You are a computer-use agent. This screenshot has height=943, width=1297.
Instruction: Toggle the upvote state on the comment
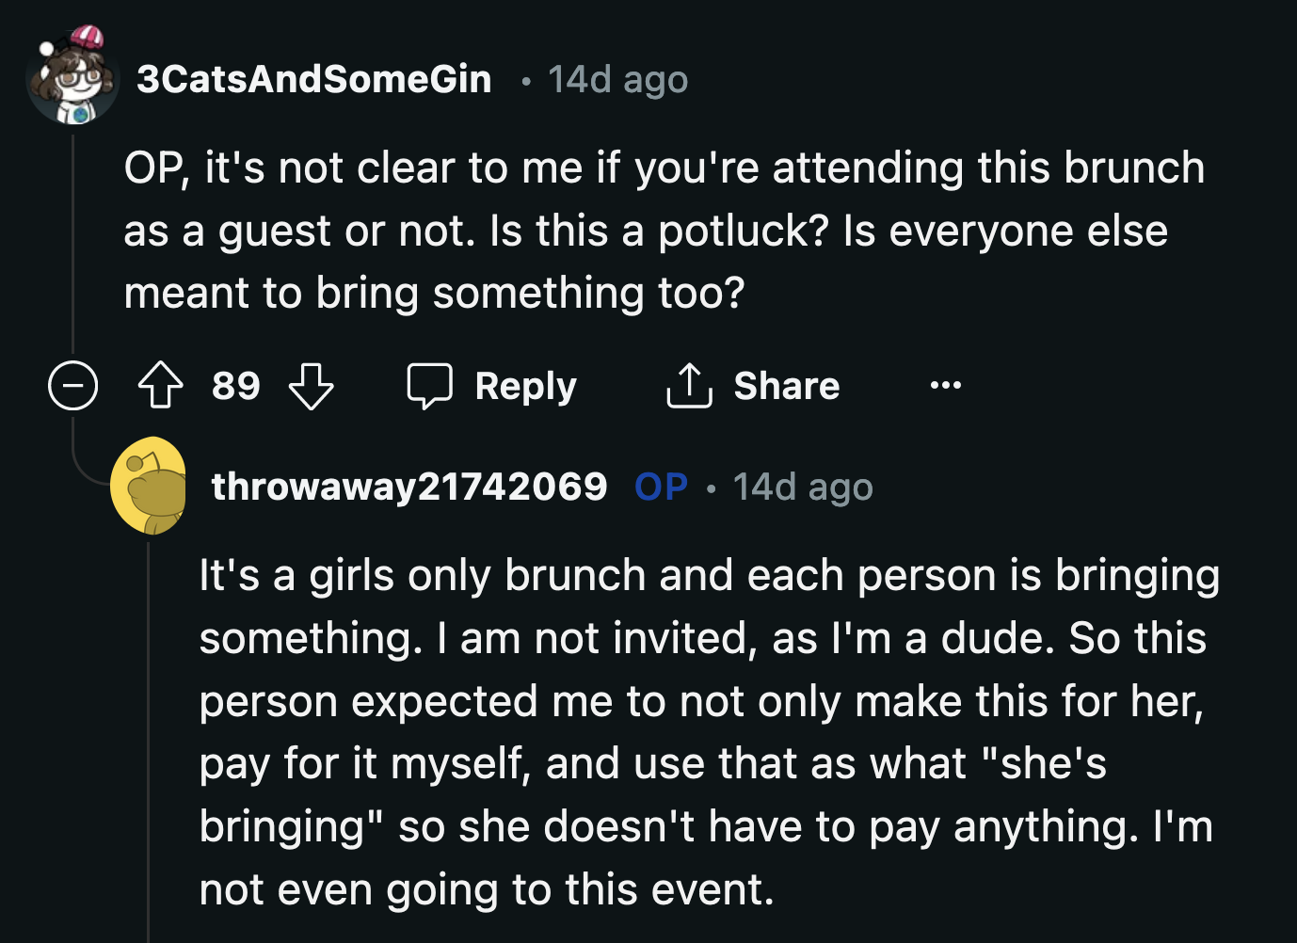161,385
